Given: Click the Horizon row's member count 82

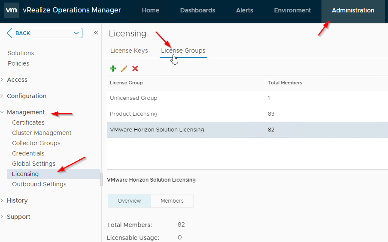Looking at the screenshot, I should coord(271,130).
